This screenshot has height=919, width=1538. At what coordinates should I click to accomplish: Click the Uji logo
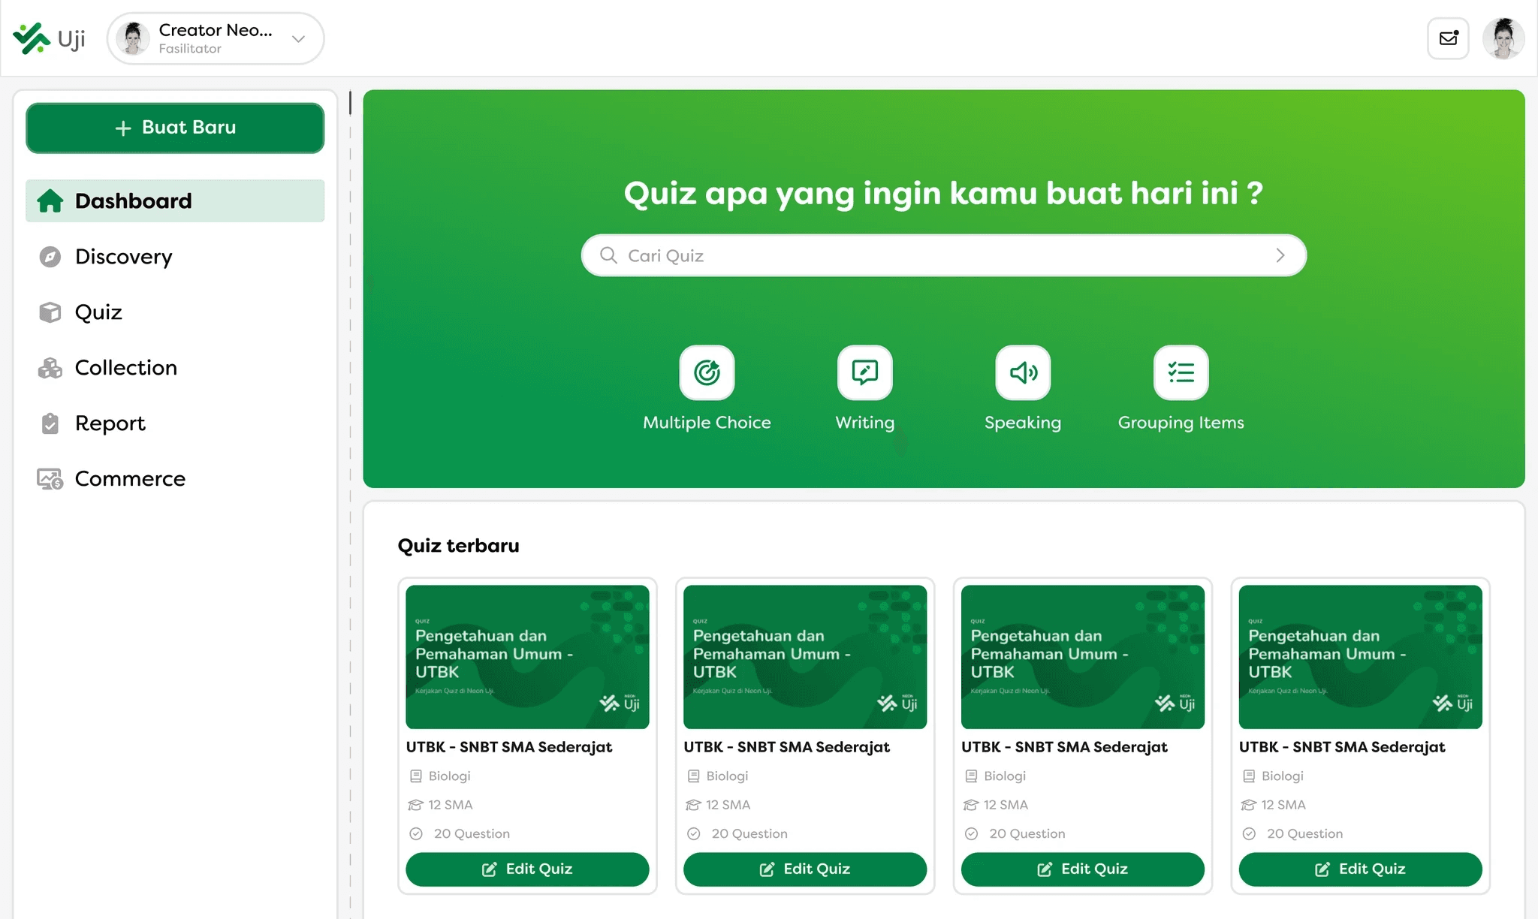coord(50,38)
